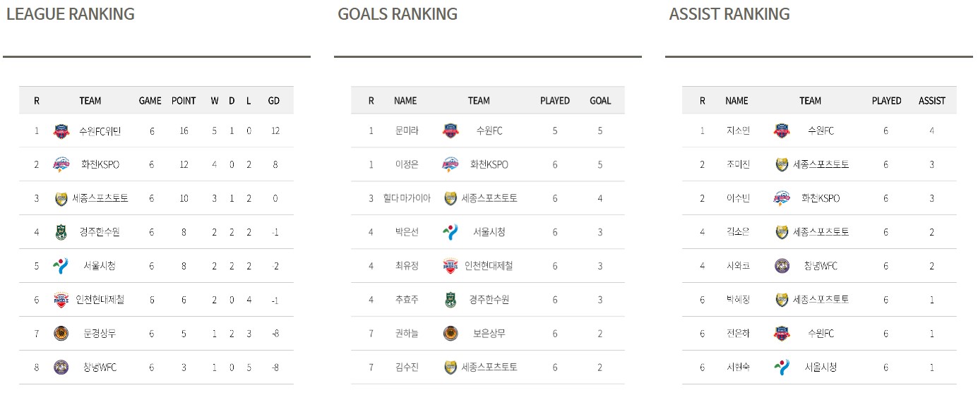
Task: Click the 인천현대제철 logo in Goals Ranking
Action: pyautogui.click(x=450, y=266)
